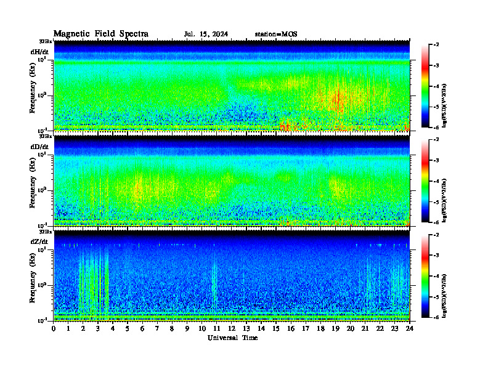488x377 pixels.
Task: Click the dZ/dt panel label
Action: (x=39, y=241)
